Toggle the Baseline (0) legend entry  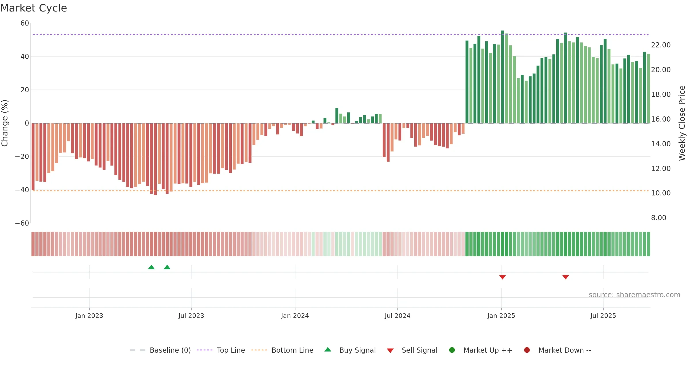click(160, 350)
